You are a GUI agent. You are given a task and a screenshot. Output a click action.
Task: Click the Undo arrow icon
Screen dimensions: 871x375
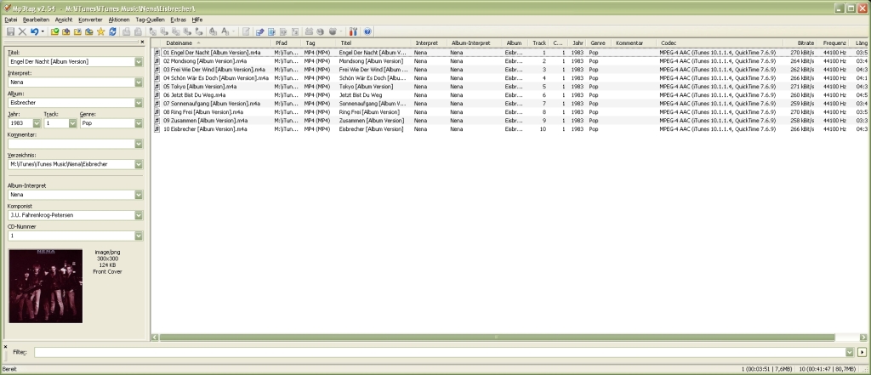click(x=34, y=31)
